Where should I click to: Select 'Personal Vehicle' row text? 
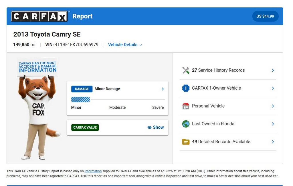click(208, 106)
